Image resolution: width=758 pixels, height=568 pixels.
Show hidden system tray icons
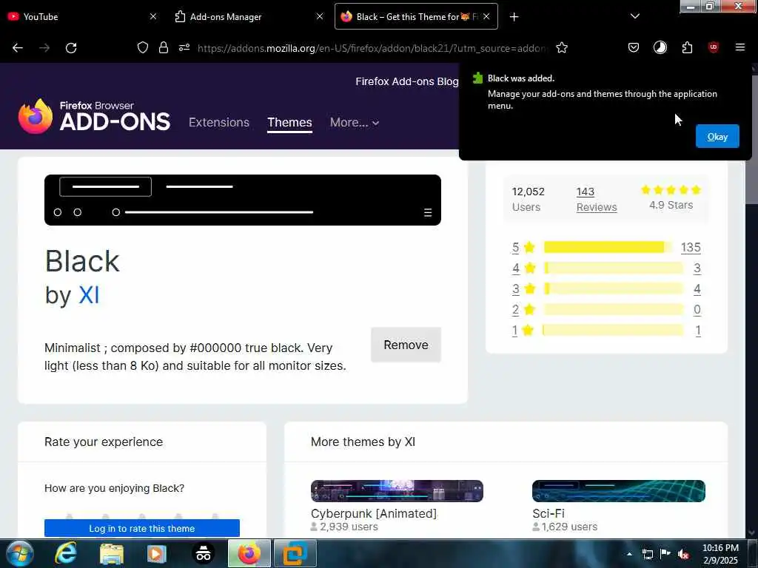point(629,554)
